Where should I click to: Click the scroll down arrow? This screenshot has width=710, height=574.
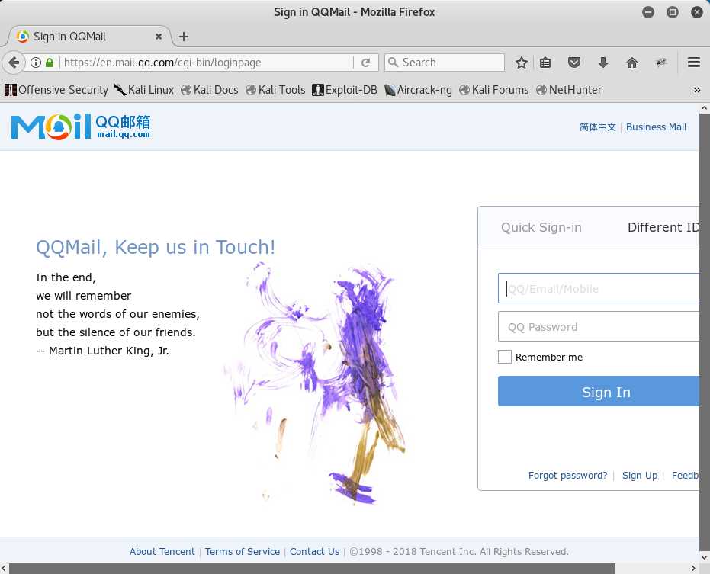705,557
